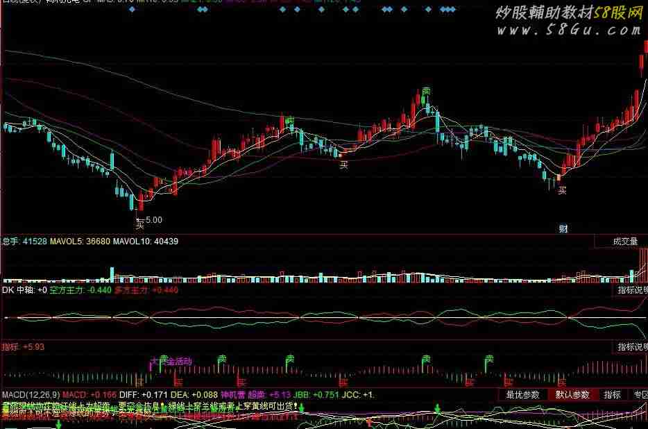Click the 指标: +5.93 readout
Viewport: 648px width, 429px height.
click(x=23, y=346)
